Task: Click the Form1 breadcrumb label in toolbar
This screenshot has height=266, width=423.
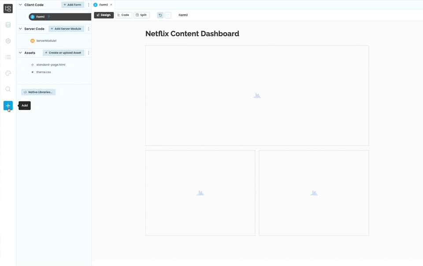Action: tap(183, 15)
